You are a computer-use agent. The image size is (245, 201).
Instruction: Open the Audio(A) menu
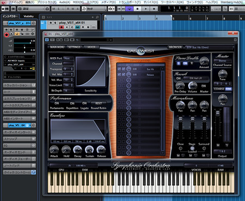(65, 2)
